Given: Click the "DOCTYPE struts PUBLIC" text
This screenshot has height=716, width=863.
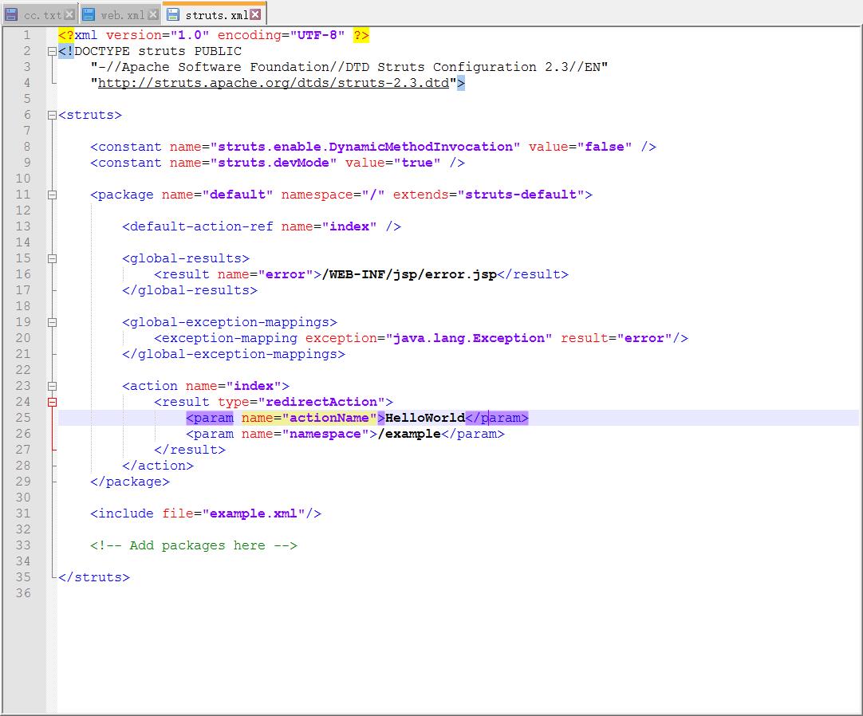Looking at the screenshot, I should click(x=158, y=51).
